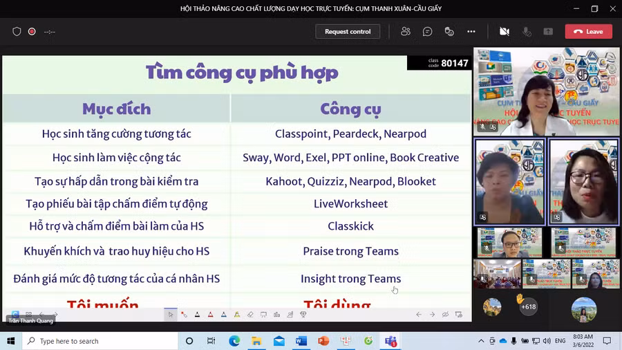Click the 'Type here to search' box

[100, 341]
